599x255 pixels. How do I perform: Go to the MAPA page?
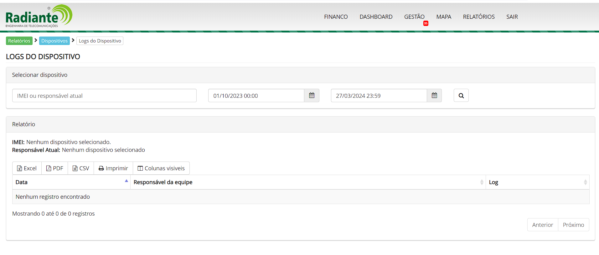tap(443, 17)
